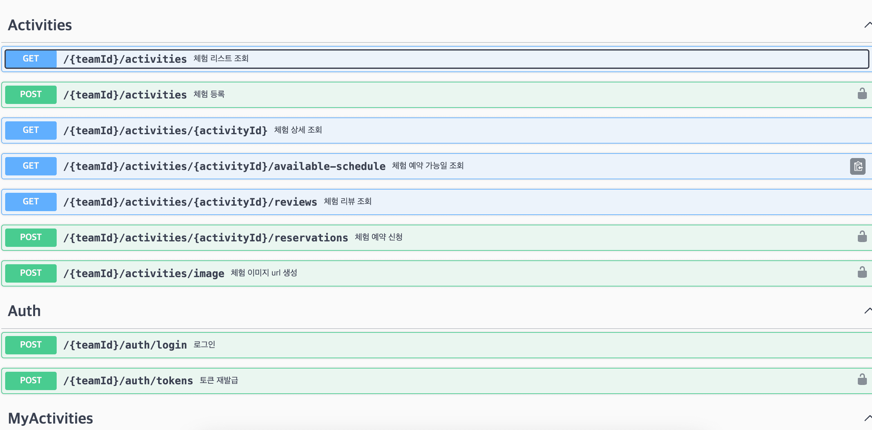Click lock icon on POST activities 체험 등록
The height and width of the screenshot is (430, 872).
[x=862, y=94]
